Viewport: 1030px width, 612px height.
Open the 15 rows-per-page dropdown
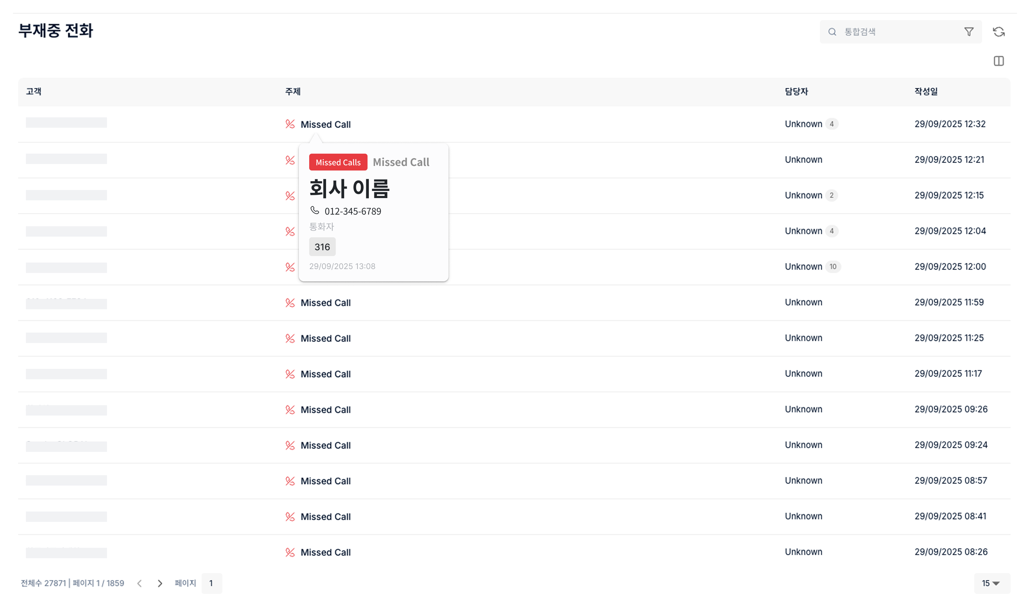(x=991, y=583)
